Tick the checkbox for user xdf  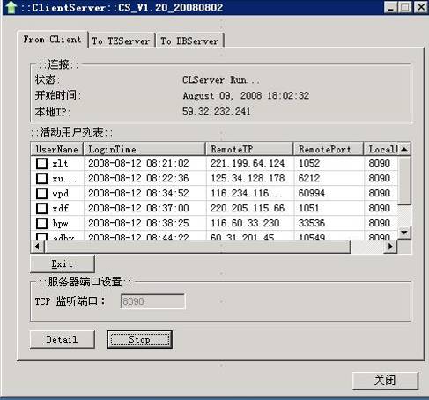pyautogui.click(x=41, y=208)
